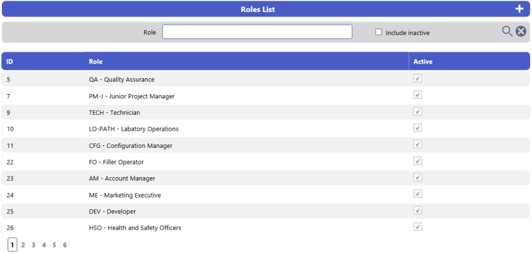Viewport: 532px width, 254px height.
Task: Toggle Active checkbox for Junior Project Manager
Action: click(x=418, y=95)
